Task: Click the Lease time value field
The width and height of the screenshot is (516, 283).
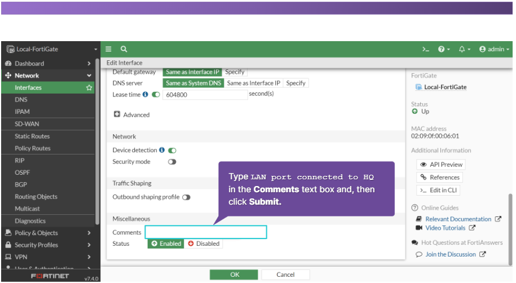Action: [205, 95]
